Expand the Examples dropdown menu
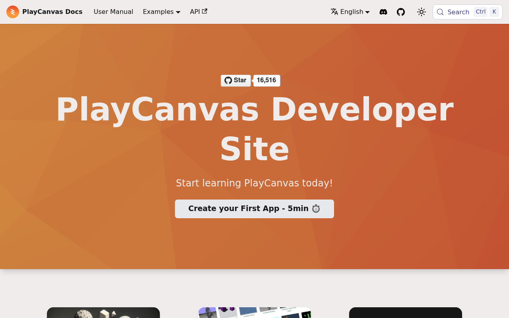This screenshot has width=509, height=318. click(161, 12)
